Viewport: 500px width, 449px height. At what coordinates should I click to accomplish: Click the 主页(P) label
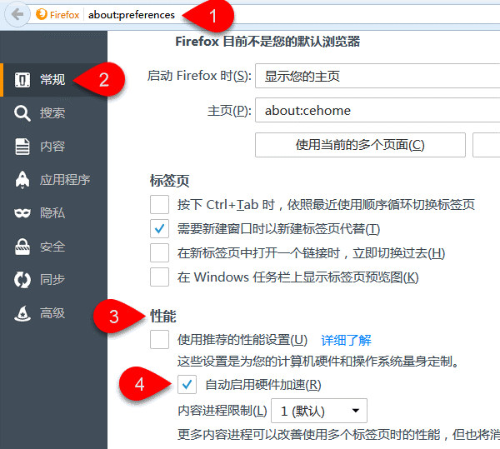229,111
